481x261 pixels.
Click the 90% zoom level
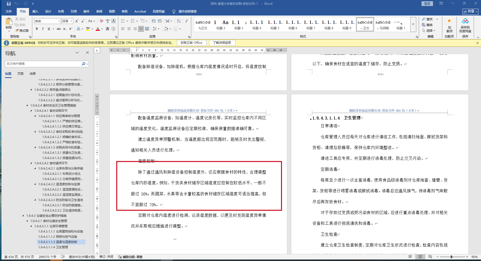click(474, 257)
